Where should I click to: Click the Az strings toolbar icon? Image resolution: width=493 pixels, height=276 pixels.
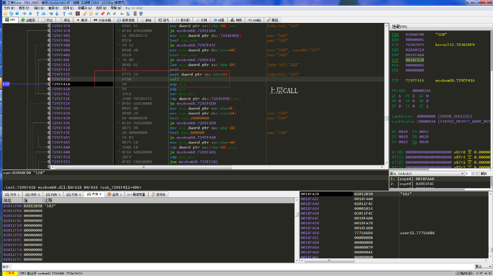pos(122,14)
